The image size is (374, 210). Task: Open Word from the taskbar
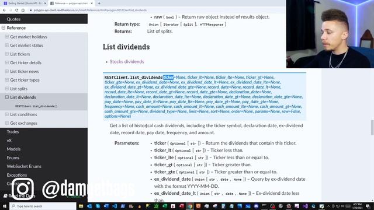[106, 206]
